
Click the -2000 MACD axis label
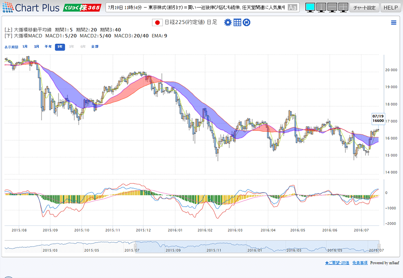click(x=391, y=224)
